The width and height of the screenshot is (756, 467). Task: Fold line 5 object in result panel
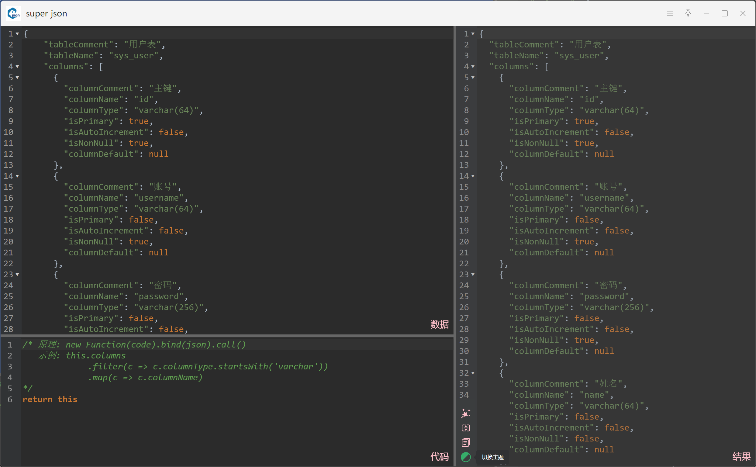[473, 78]
